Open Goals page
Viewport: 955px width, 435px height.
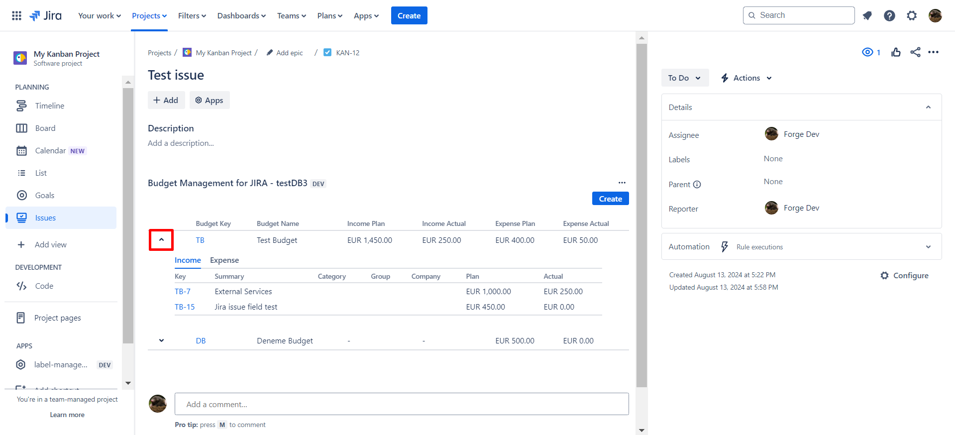click(x=61, y=195)
